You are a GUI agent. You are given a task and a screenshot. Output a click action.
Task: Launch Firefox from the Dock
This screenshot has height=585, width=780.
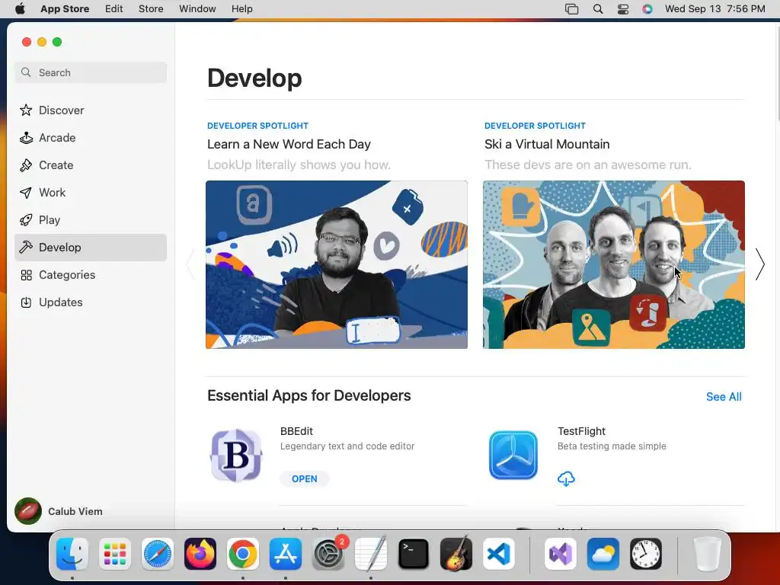[x=200, y=554]
